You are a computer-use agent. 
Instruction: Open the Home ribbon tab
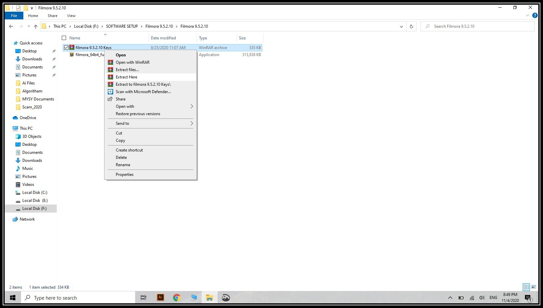[x=33, y=16]
